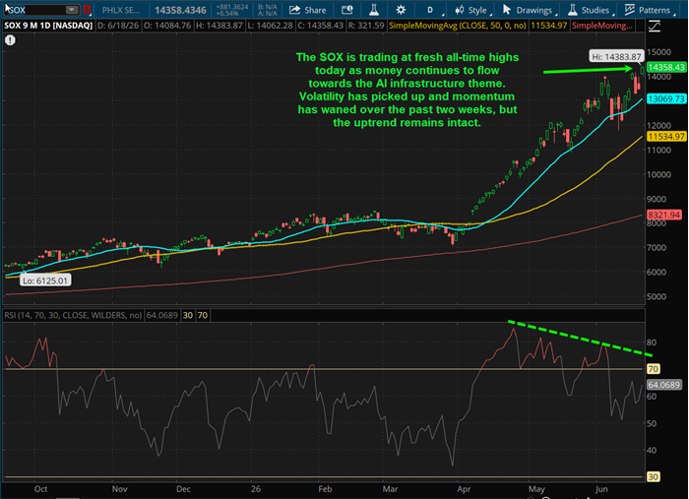Click the SOX 9 M 1D [NASDAQ] label
This screenshot has width=689, height=499.
coord(48,26)
